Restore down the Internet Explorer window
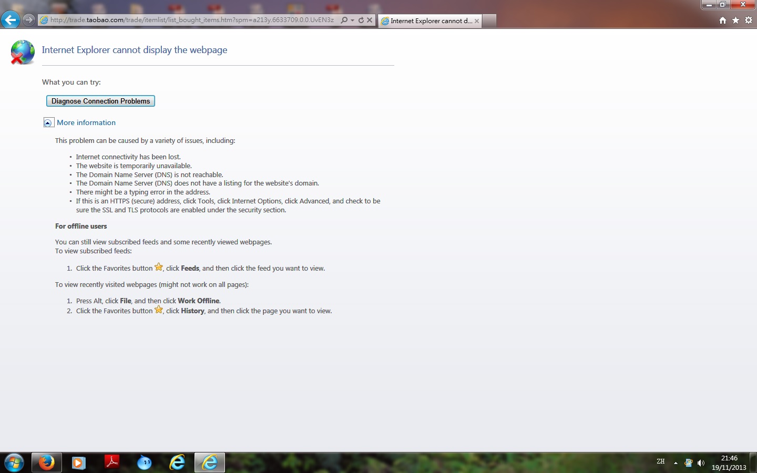Viewport: 757px width, 473px height. pos(723,5)
